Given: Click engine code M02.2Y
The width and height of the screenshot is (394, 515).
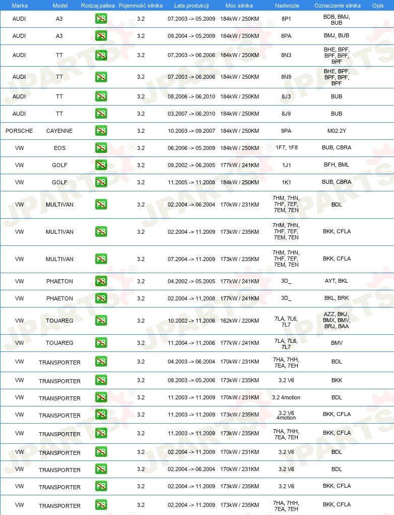Looking at the screenshot, I should (337, 131).
